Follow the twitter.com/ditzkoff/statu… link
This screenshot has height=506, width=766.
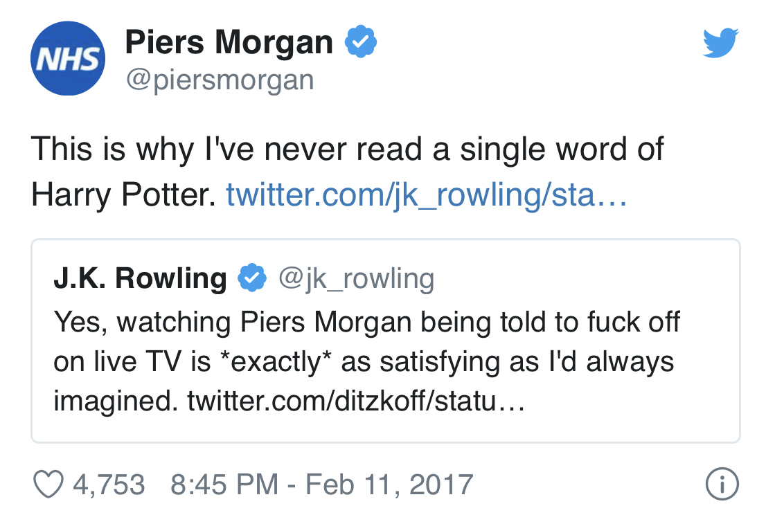[x=356, y=401]
